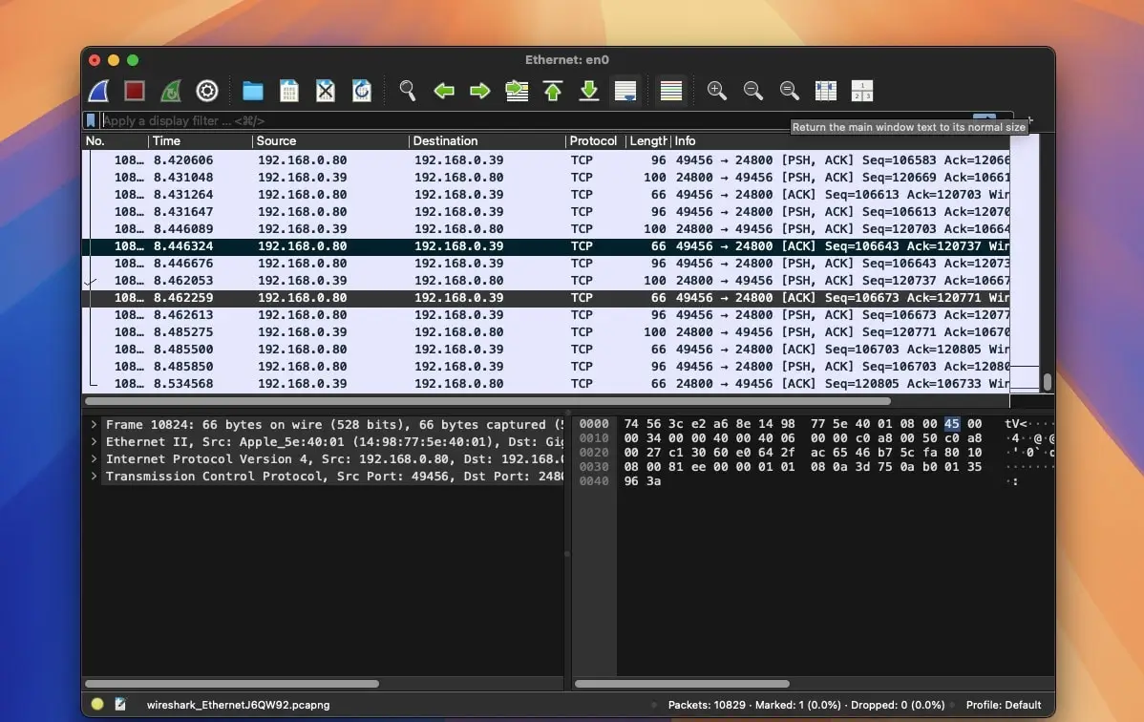Select the last packet at time 8.534568
The image size is (1144, 722).
(546, 384)
